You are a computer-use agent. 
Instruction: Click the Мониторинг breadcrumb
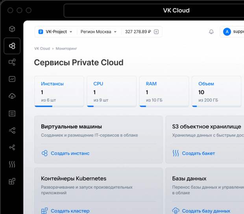[66, 48]
